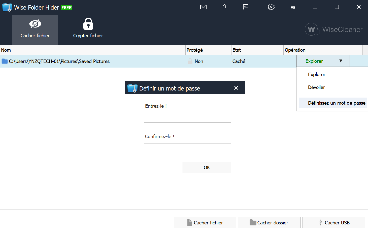
Task: Focus the Entrez-le password field
Action: (187, 118)
